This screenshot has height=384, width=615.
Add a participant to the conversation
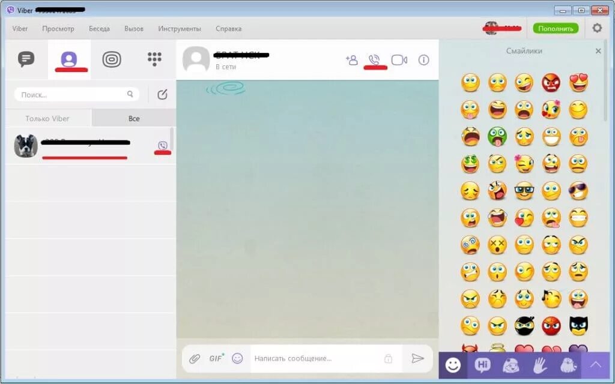pyautogui.click(x=352, y=60)
